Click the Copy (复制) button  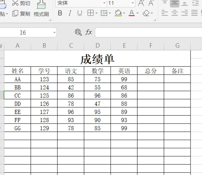click(x=21, y=14)
